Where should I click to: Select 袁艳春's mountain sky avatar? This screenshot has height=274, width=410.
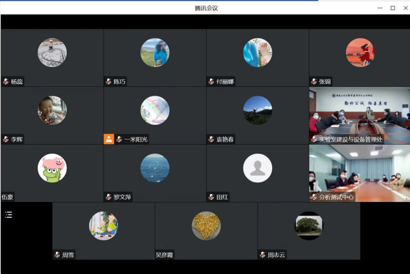[258, 110]
